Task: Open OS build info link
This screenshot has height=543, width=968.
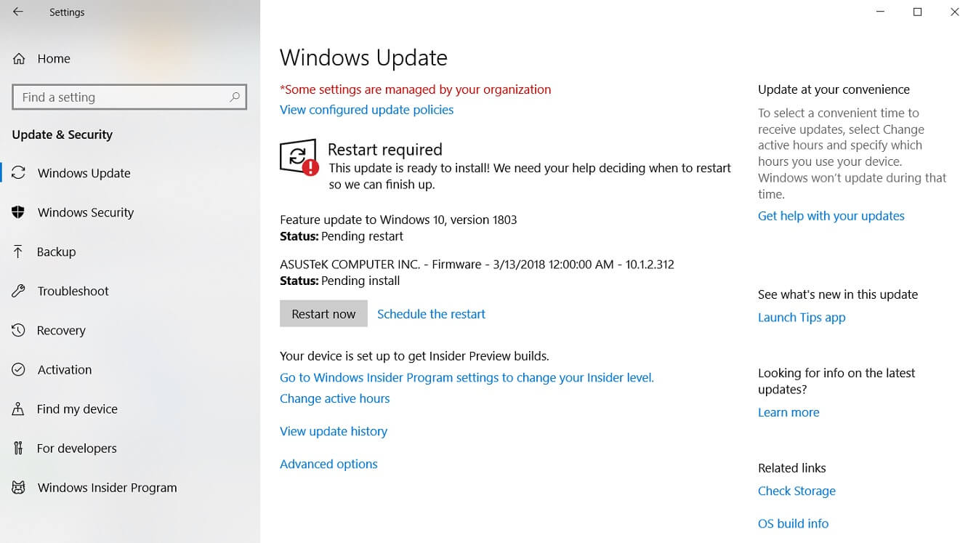Action: pyautogui.click(x=793, y=523)
